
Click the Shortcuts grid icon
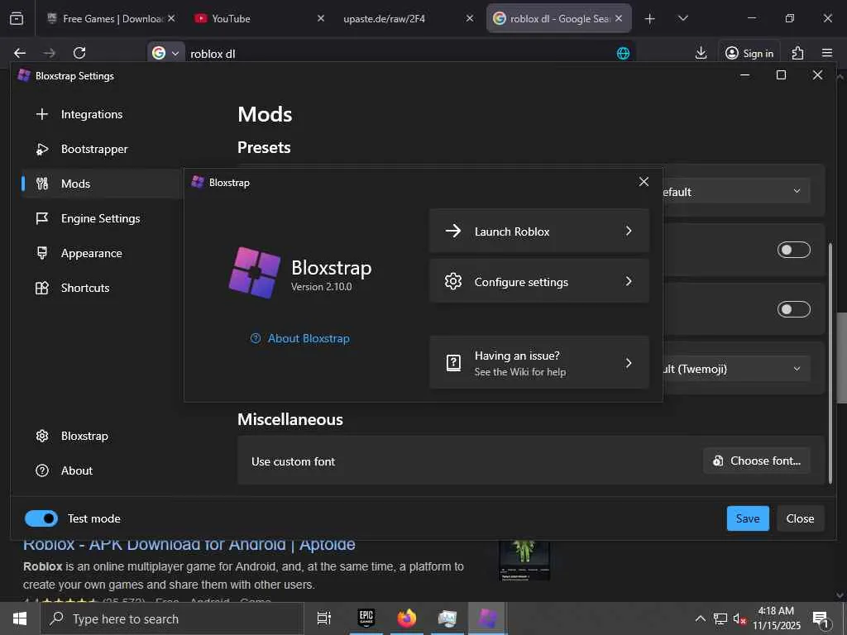click(x=41, y=288)
